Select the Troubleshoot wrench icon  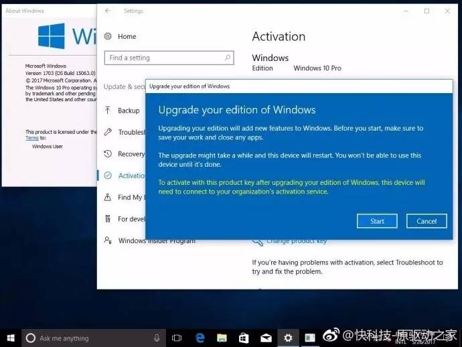click(108, 132)
